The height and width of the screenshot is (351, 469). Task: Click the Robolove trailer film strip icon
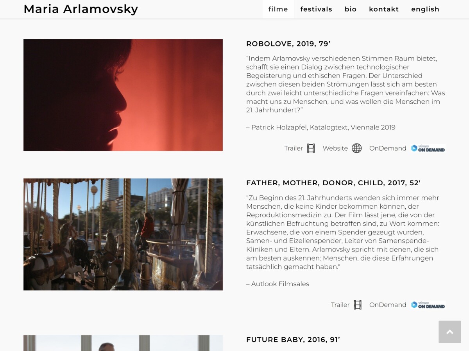pyautogui.click(x=311, y=148)
